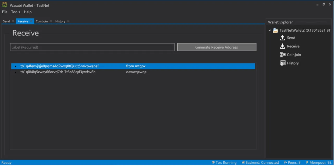The image size is (334, 166).
Task: Close the Receive tab
Action: click(31, 21)
